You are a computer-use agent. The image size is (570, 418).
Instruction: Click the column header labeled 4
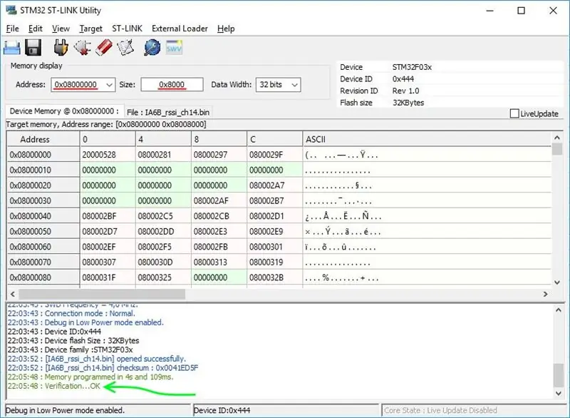click(x=163, y=139)
